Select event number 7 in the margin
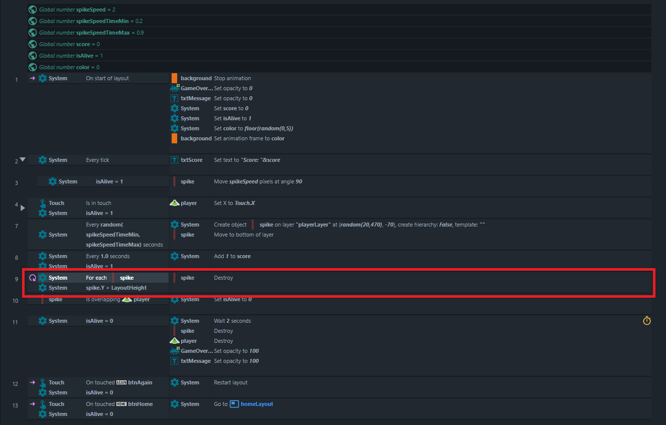666x425 pixels. point(17,226)
